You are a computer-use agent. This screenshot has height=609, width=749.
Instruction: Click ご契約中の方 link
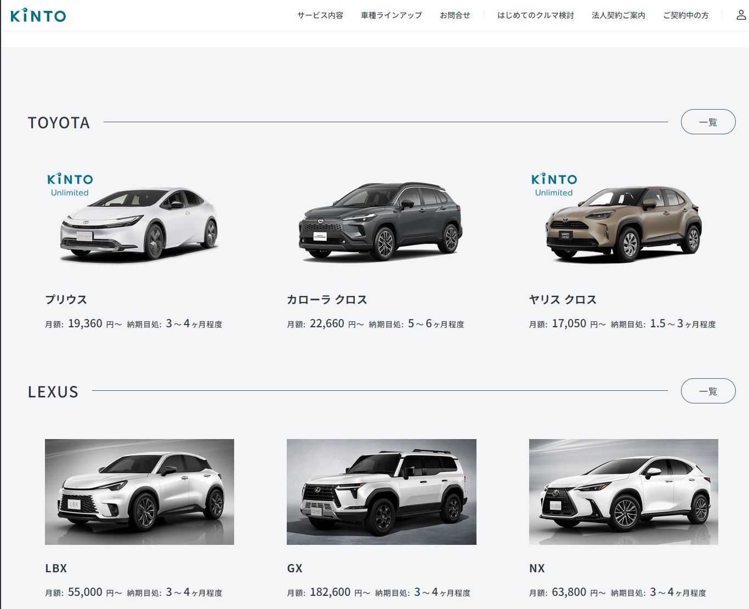tap(685, 15)
